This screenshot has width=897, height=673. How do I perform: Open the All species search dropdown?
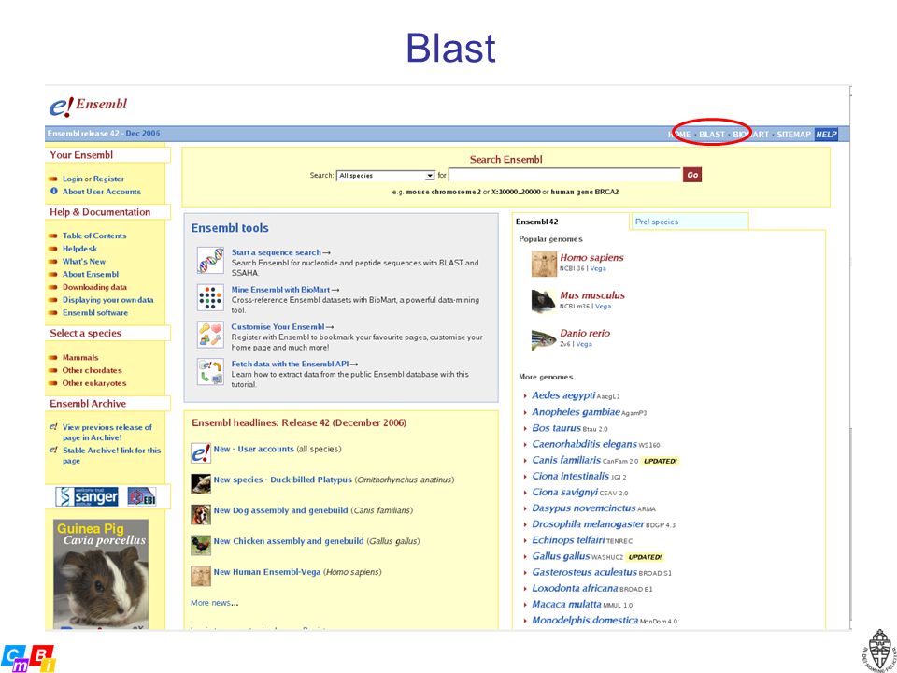pyautogui.click(x=386, y=176)
